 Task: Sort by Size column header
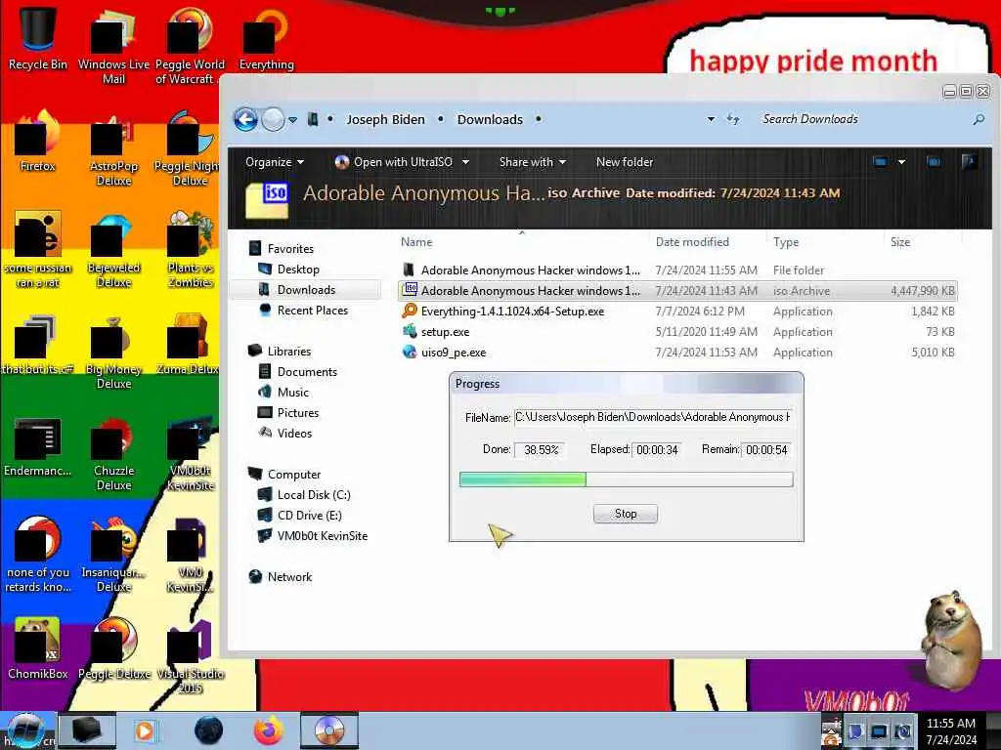(x=900, y=242)
